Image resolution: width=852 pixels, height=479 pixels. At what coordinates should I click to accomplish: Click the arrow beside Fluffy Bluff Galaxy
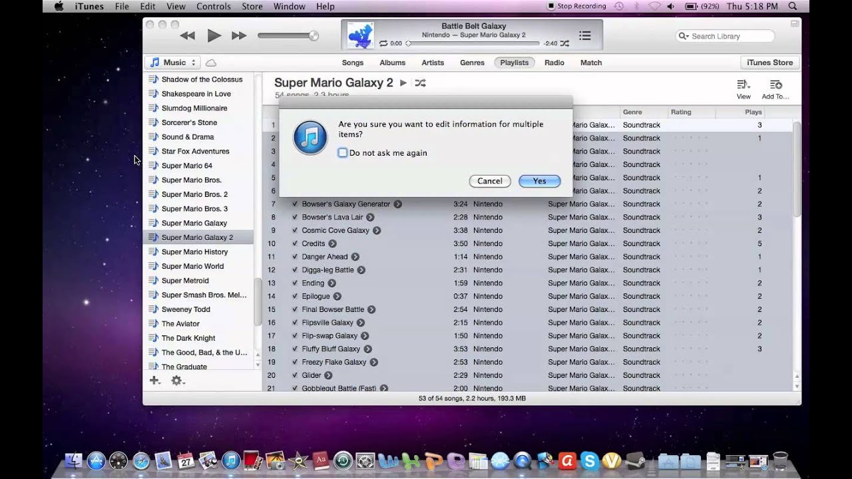pos(367,349)
